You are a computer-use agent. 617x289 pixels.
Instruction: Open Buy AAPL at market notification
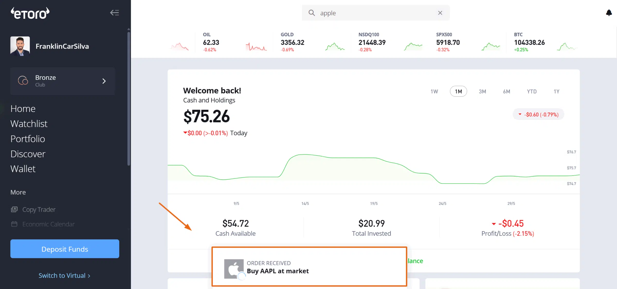(x=309, y=267)
